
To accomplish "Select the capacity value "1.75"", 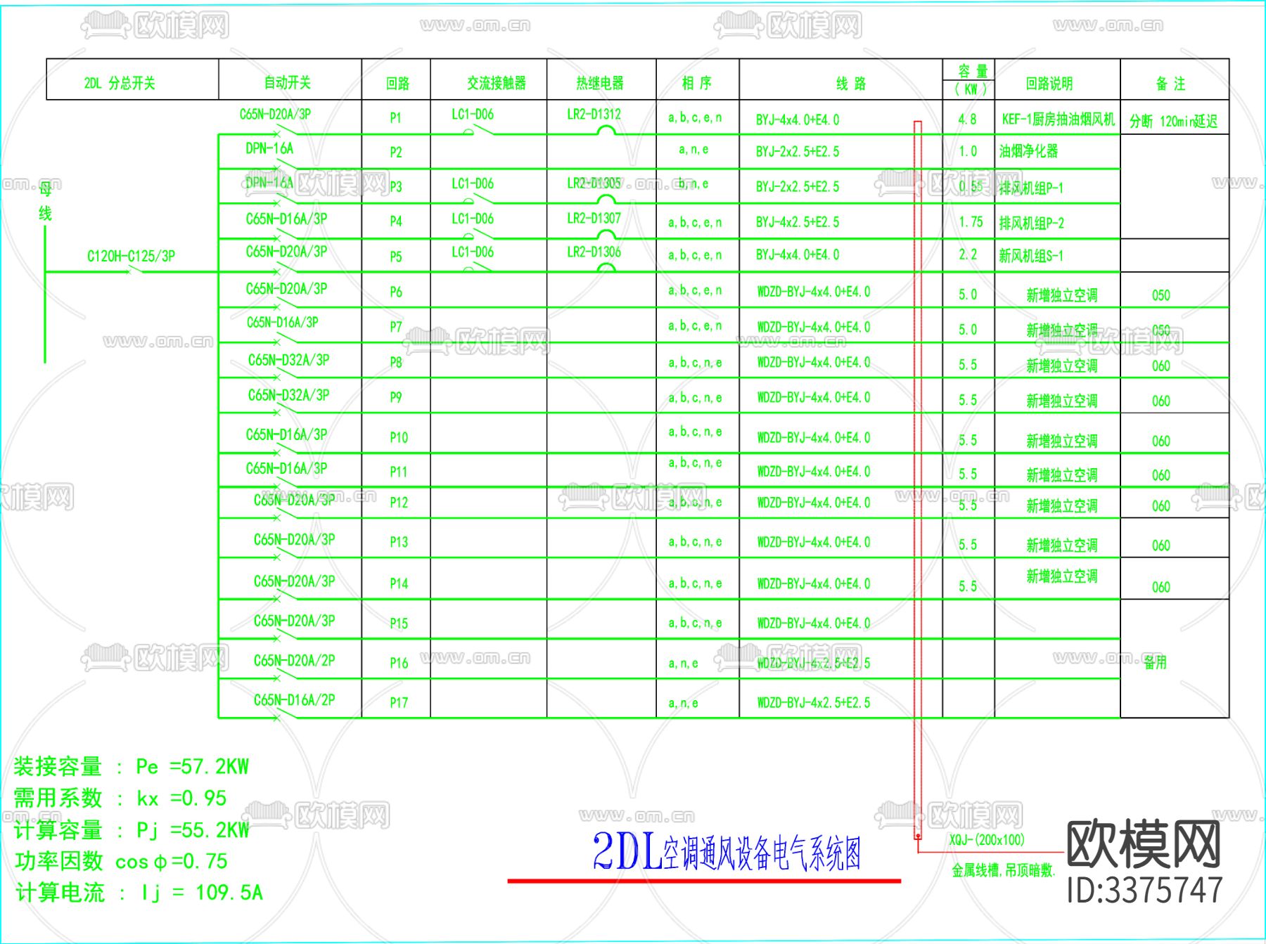I will (971, 222).
